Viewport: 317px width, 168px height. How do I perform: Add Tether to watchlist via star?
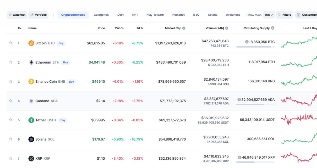click(11, 120)
